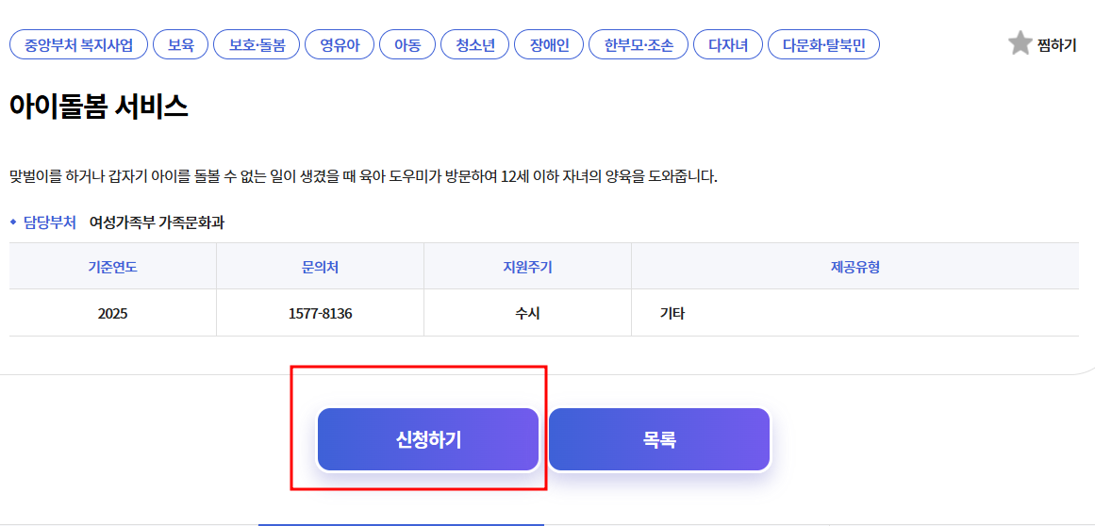This screenshot has width=1095, height=526.
Task: Click the 제공유형 column header
Action: [x=854, y=267]
